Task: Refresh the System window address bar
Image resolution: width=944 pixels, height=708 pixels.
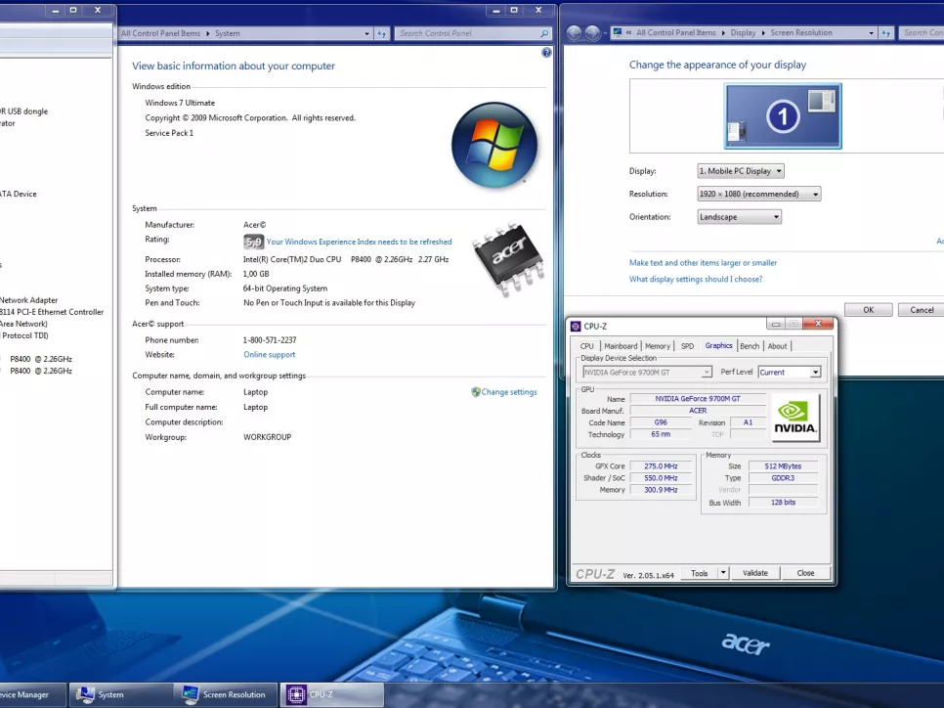Action: click(382, 34)
